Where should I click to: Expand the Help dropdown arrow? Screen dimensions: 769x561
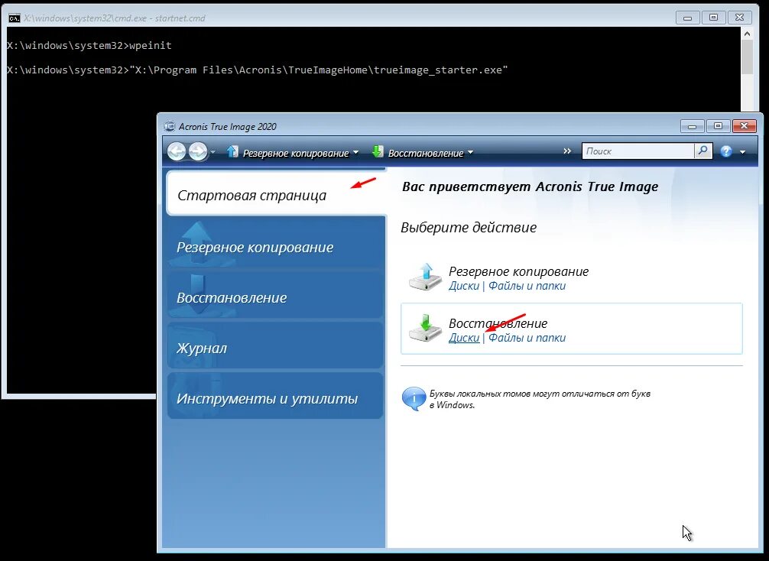coord(742,152)
